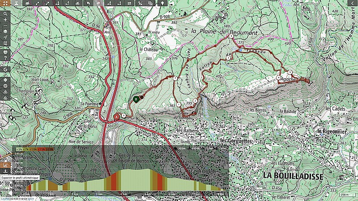Viewport: 358px width, 201px height.
Task: Collapse panel with top-right chevron arrow
Action: point(353,3)
